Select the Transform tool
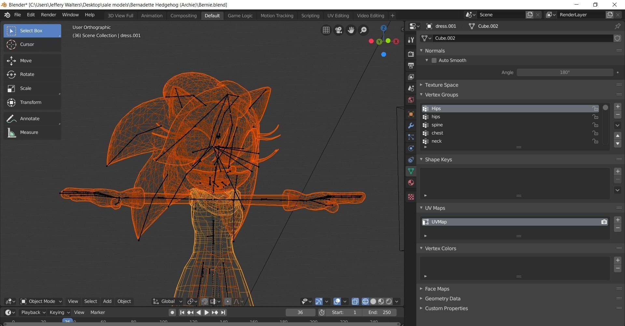 coord(32,102)
